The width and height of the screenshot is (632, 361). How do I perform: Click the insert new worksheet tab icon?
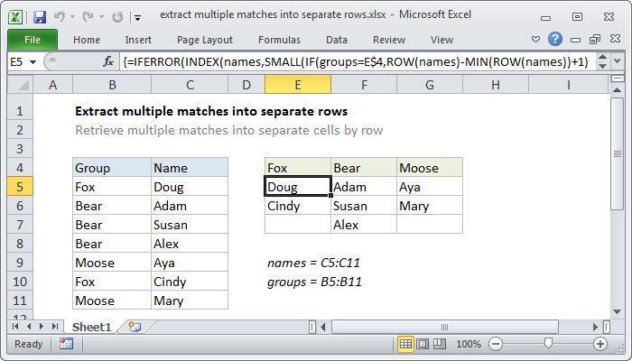click(135, 326)
